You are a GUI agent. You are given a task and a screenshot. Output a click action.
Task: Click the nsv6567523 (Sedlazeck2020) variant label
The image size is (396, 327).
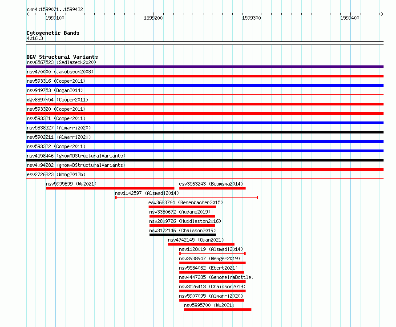61,62
